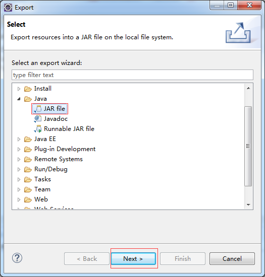Cancel the Export dialog
265x277 pixels.
point(232,259)
